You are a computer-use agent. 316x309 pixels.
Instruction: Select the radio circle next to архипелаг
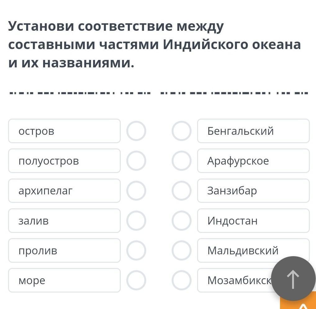pos(136,191)
